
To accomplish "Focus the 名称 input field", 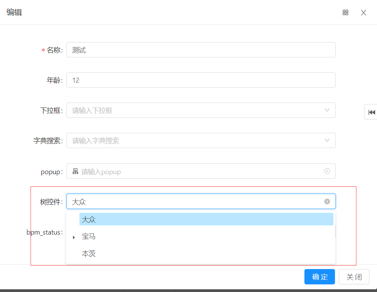I will 201,50.
